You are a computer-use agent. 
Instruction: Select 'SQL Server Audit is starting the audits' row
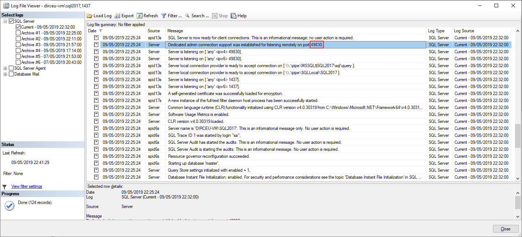pos(299,149)
